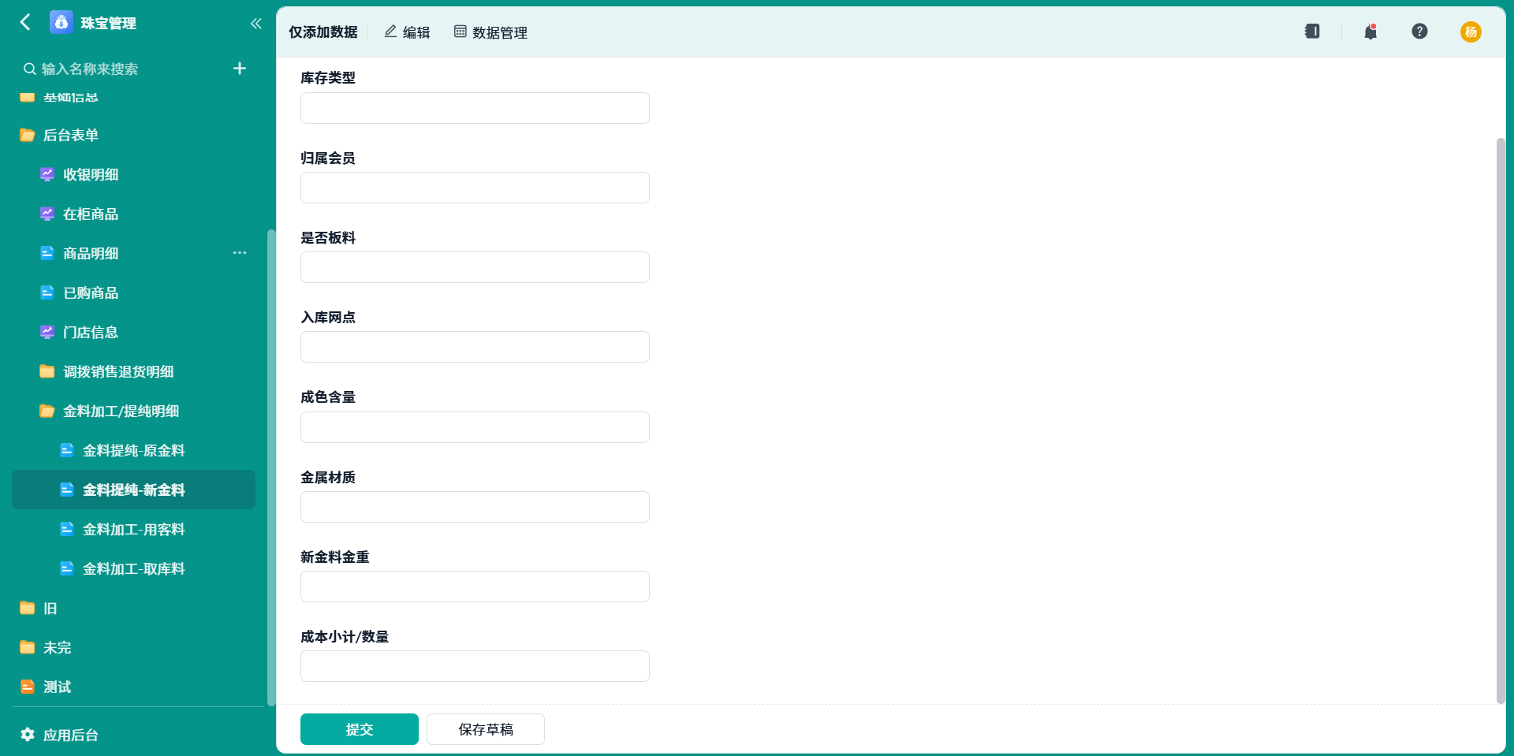Viewport: 1514px width, 756px height.
Task: Collapse the sidebar with double-chevron icon
Action: coord(255,24)
